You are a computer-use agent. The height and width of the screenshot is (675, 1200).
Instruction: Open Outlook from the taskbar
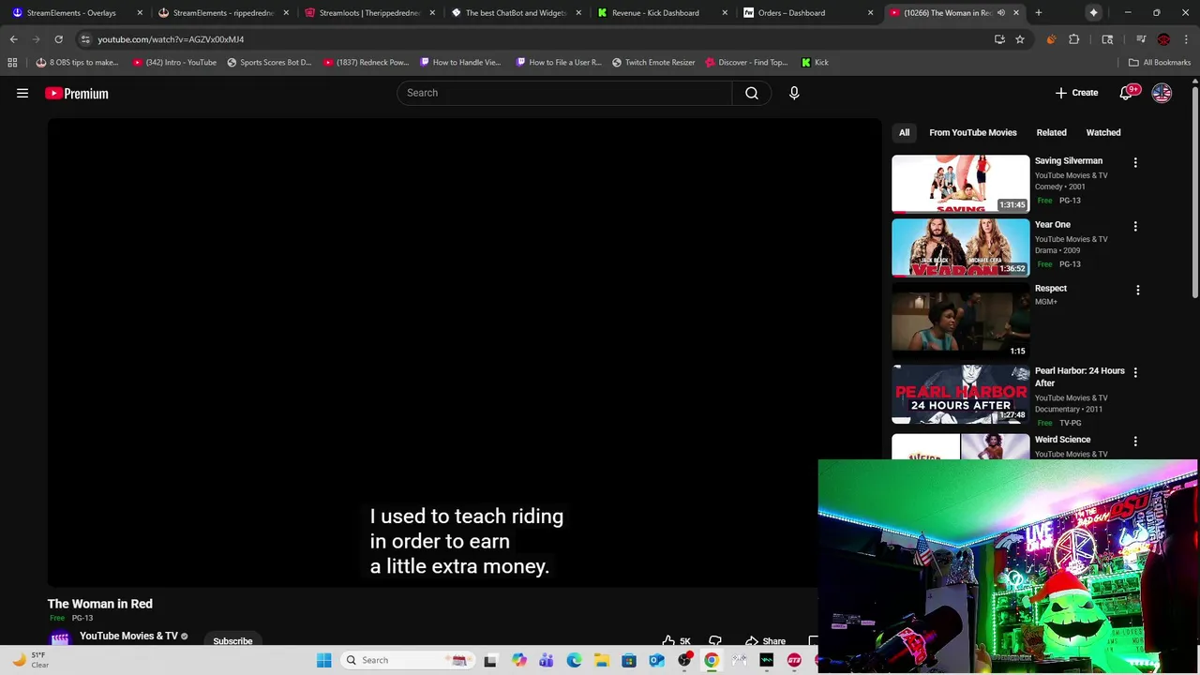pos(656,660)
